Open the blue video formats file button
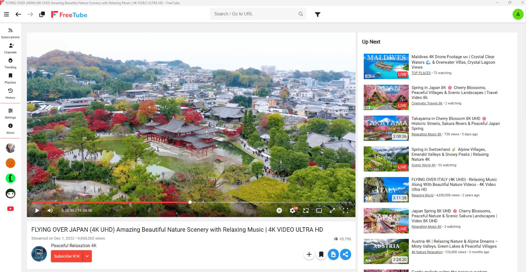Viewport: 526px width, 272px height. [333, 254]
